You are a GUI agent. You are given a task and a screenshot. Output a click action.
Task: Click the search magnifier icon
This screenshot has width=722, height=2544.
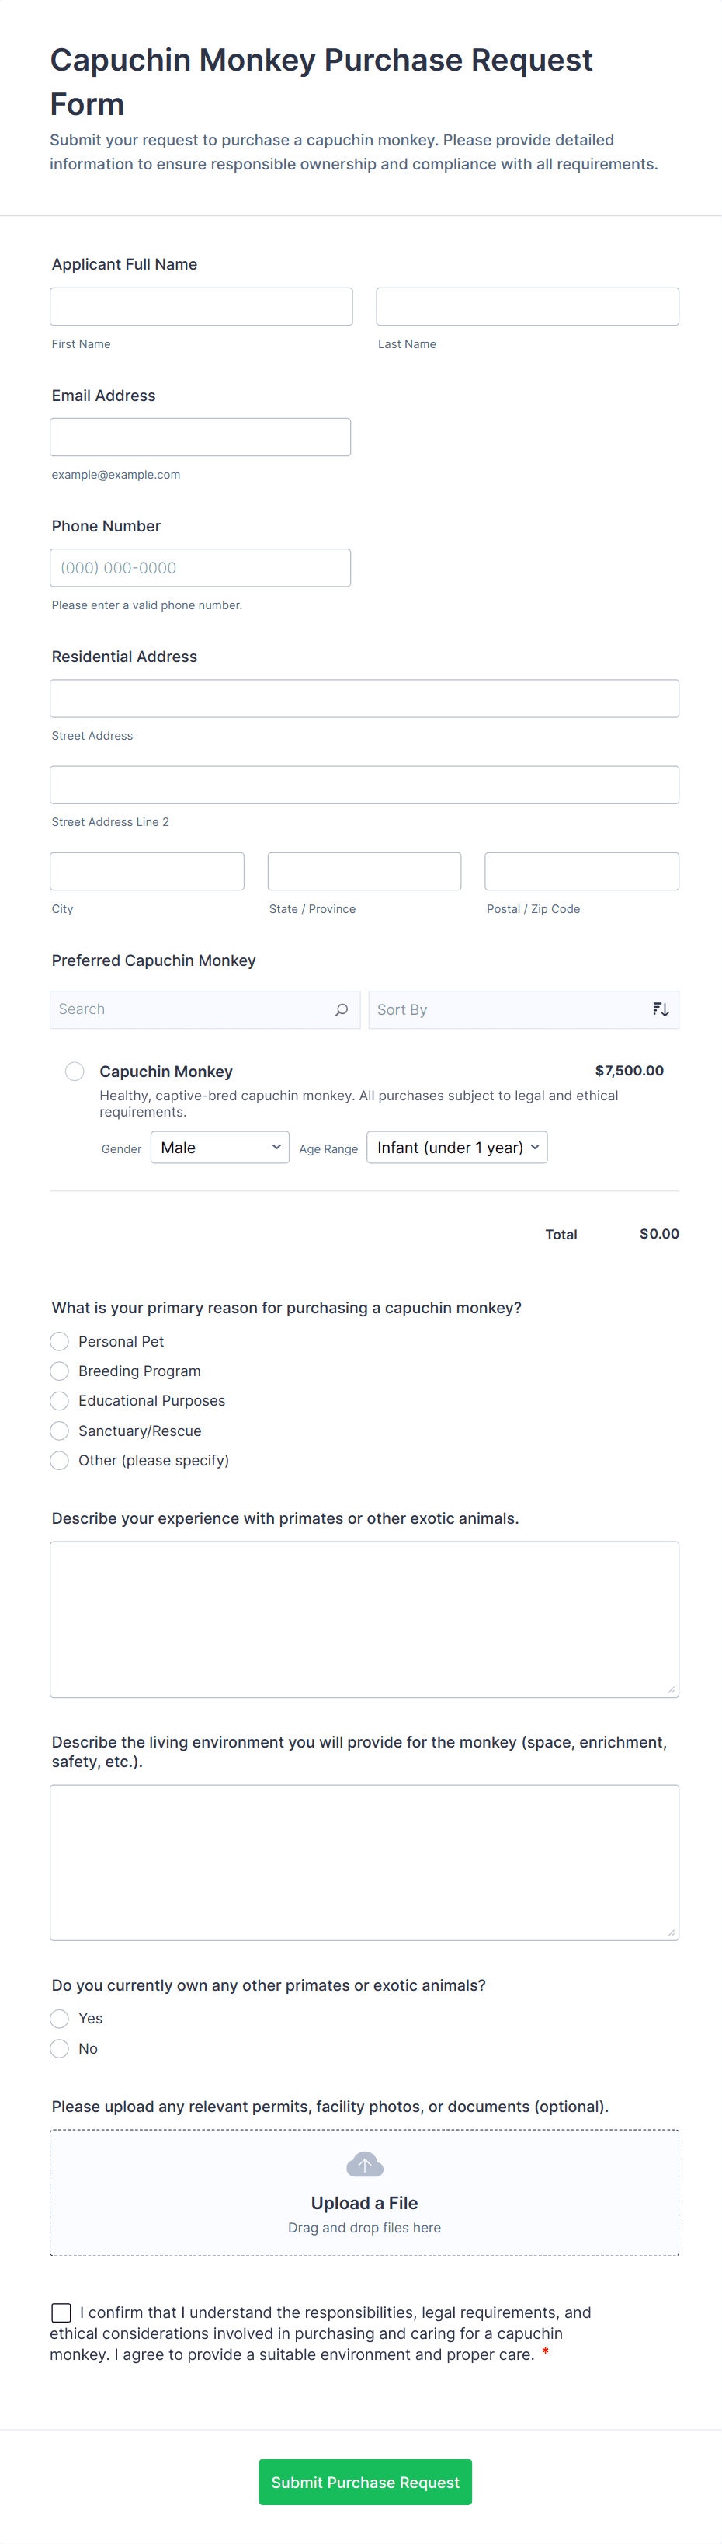(342, 1009)
